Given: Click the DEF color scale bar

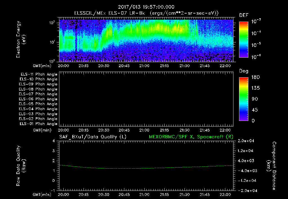Looking at the screenshot, I should 244,39.
